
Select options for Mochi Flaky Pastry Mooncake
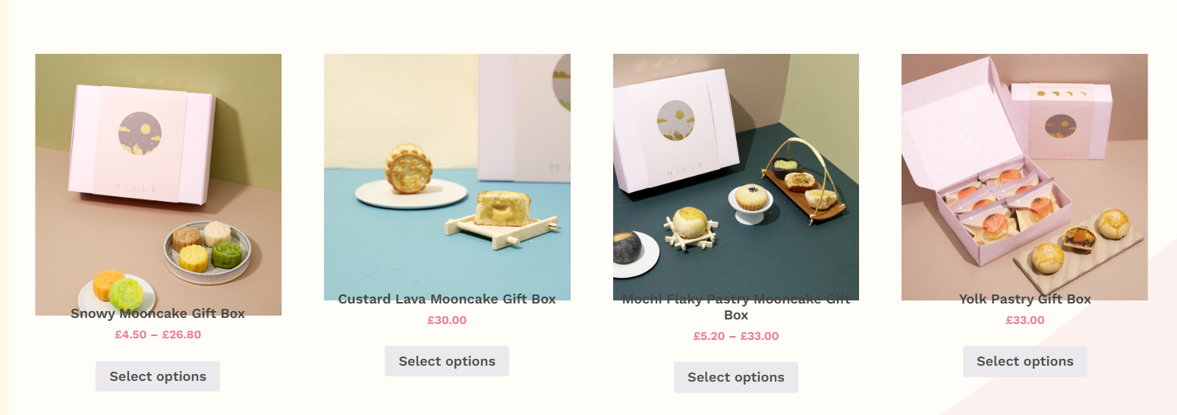(x=736, y=377)
